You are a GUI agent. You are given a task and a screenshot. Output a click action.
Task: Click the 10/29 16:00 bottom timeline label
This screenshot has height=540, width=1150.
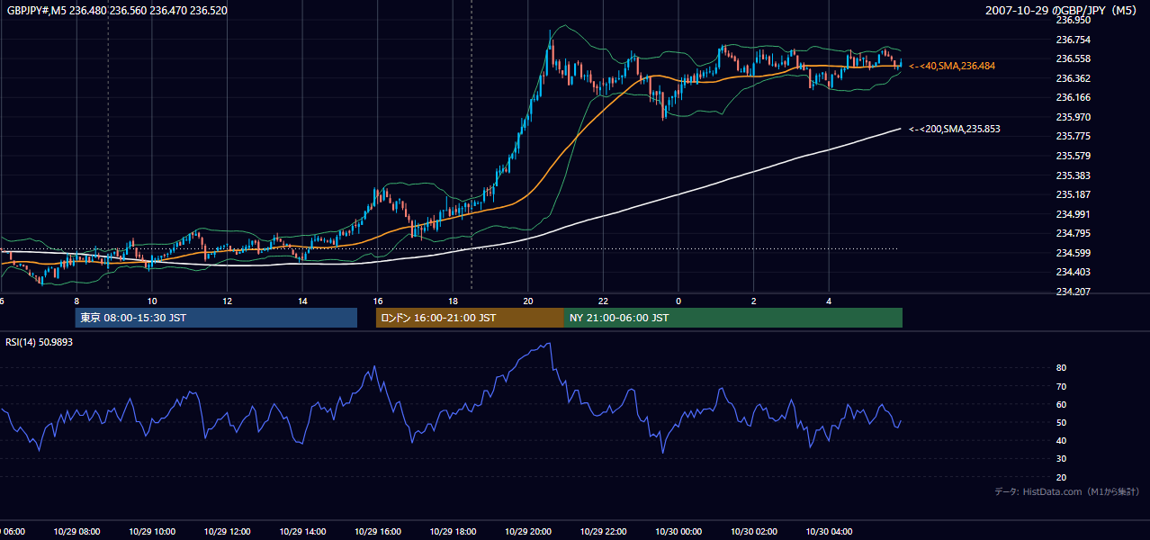tap(377, 532)
